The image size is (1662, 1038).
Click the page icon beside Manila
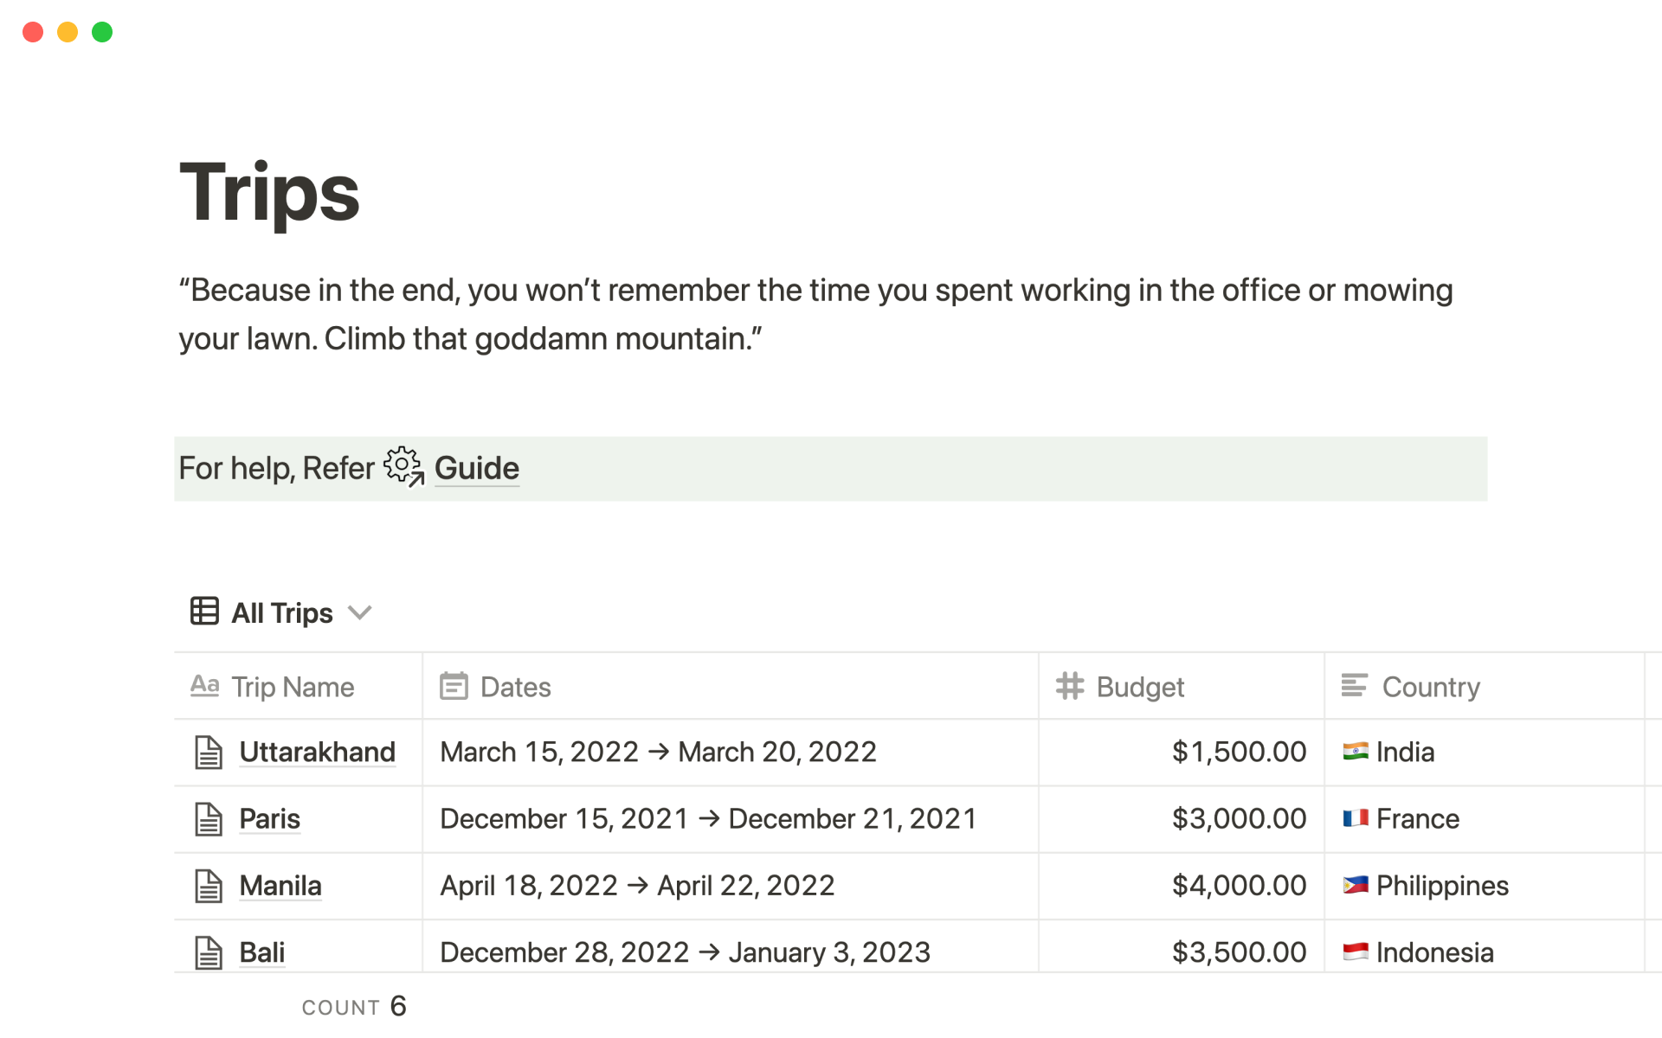pyautogui.click(x=208, y=886)
